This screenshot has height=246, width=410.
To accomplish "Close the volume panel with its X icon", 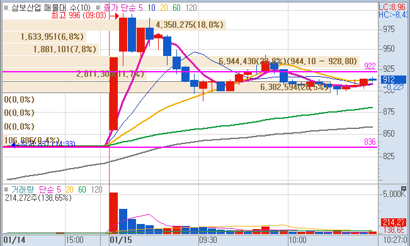I will 404,189.
